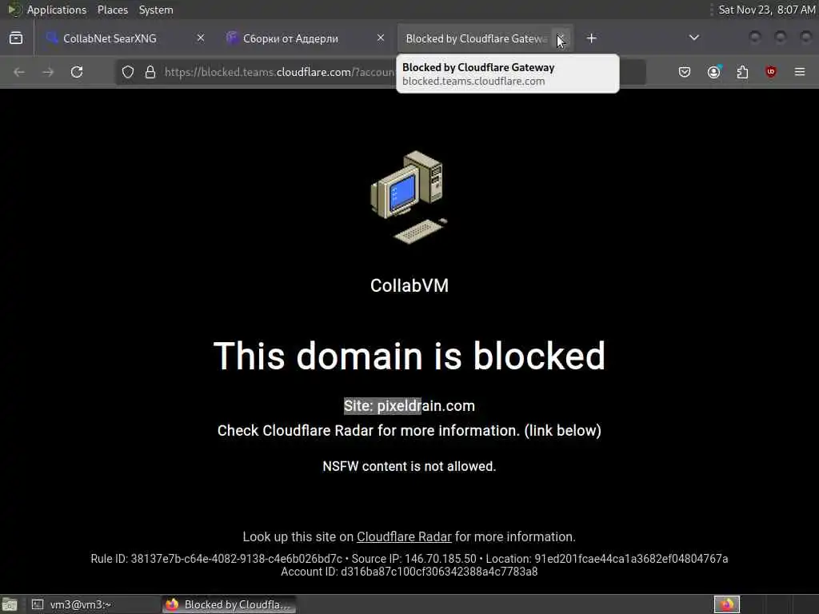819x614 pixels.
Task: Show site security padlock info
Action: [x=150, y=72]
